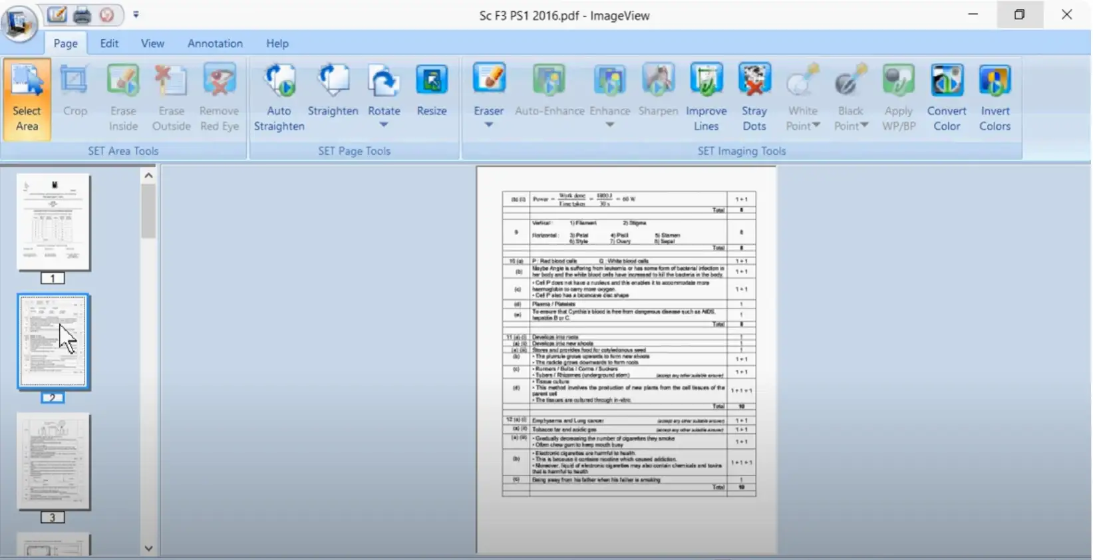Select page 3 thumbnail

(53, 461)
